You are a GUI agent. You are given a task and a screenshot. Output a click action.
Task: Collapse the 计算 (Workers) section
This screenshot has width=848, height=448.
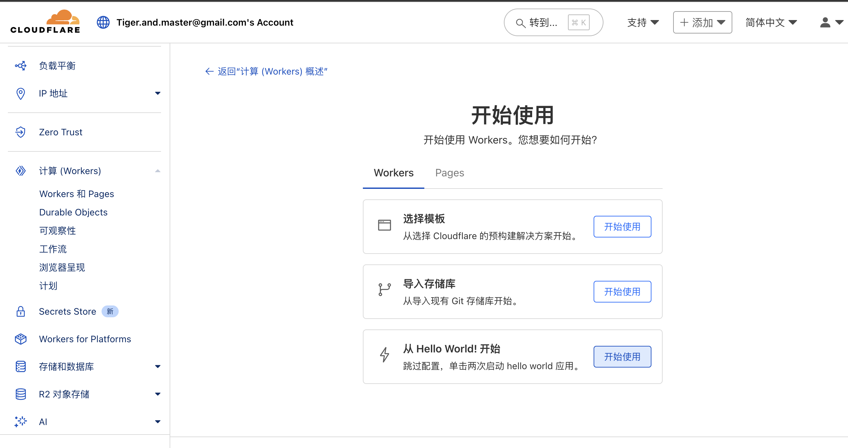158,171
